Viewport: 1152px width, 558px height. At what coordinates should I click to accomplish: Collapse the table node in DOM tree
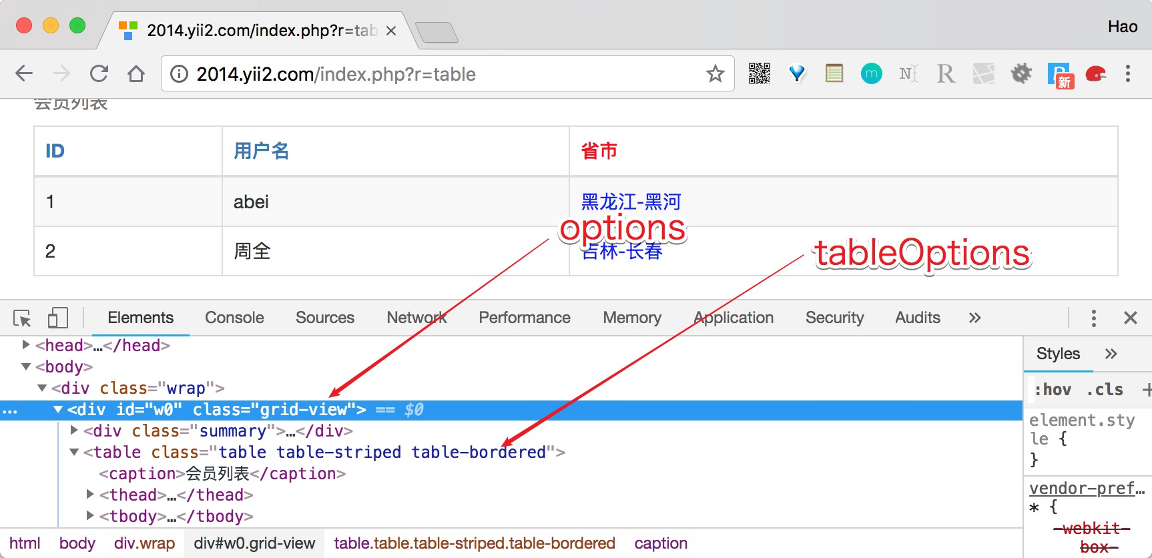(x=74, y=452)
